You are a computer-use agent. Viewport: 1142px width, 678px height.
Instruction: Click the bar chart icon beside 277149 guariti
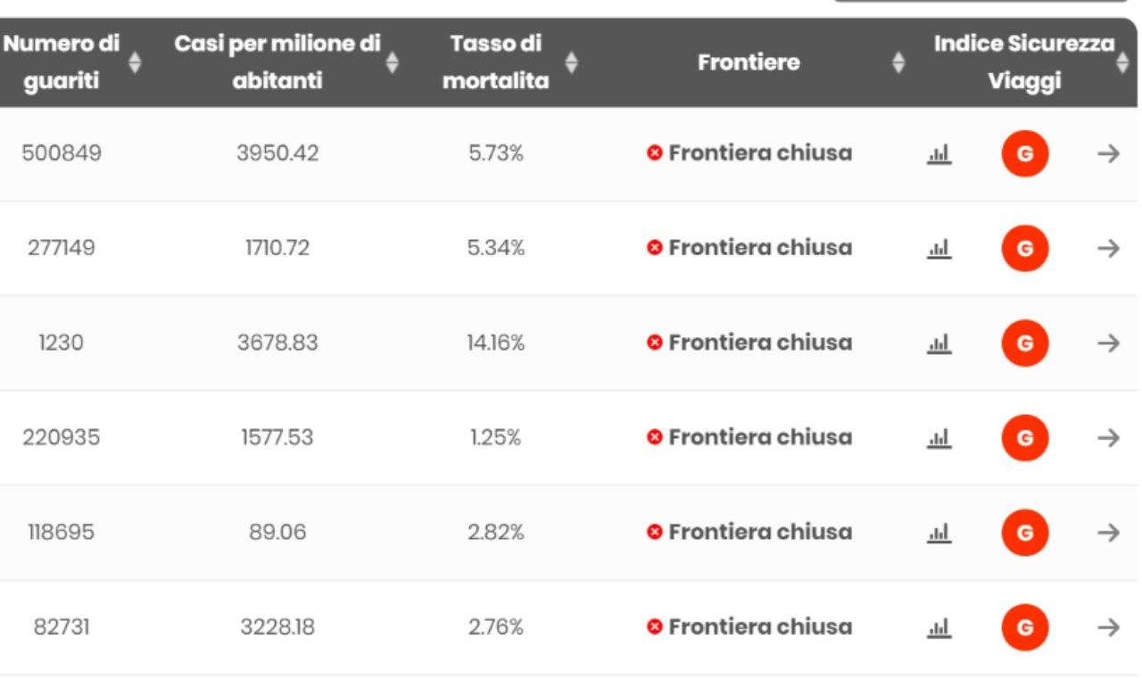939,249
